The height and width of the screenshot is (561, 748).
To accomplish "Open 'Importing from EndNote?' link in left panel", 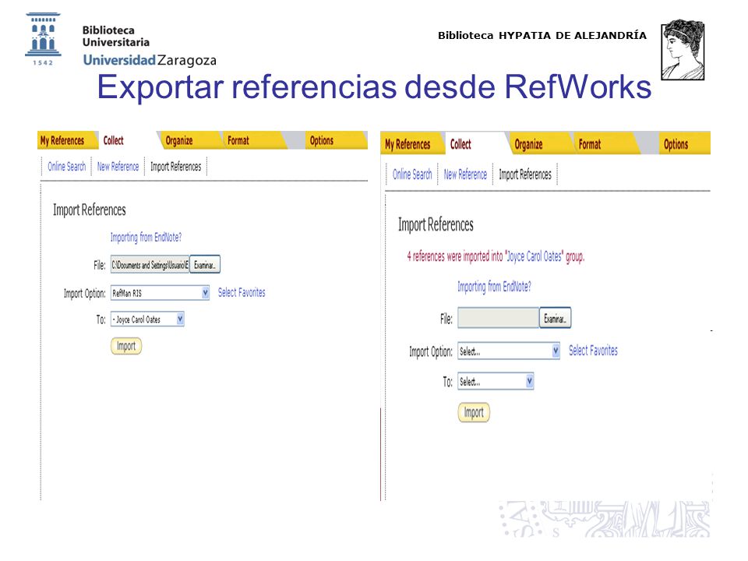I will tap(146, 237).
